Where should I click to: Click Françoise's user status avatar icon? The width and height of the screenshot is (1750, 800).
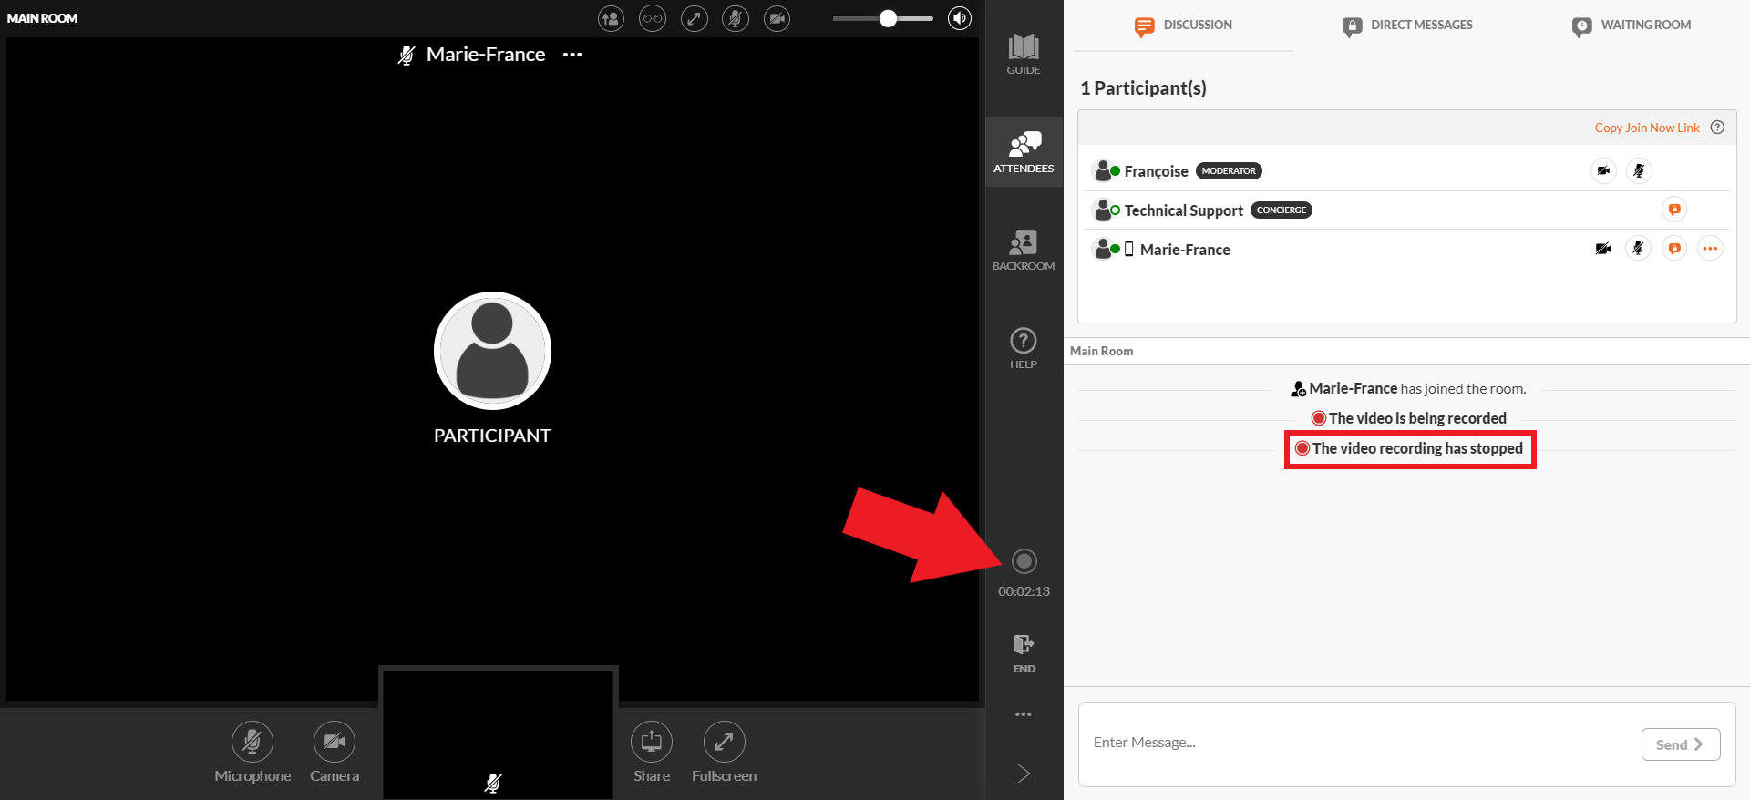click(x=1105, y=170)
